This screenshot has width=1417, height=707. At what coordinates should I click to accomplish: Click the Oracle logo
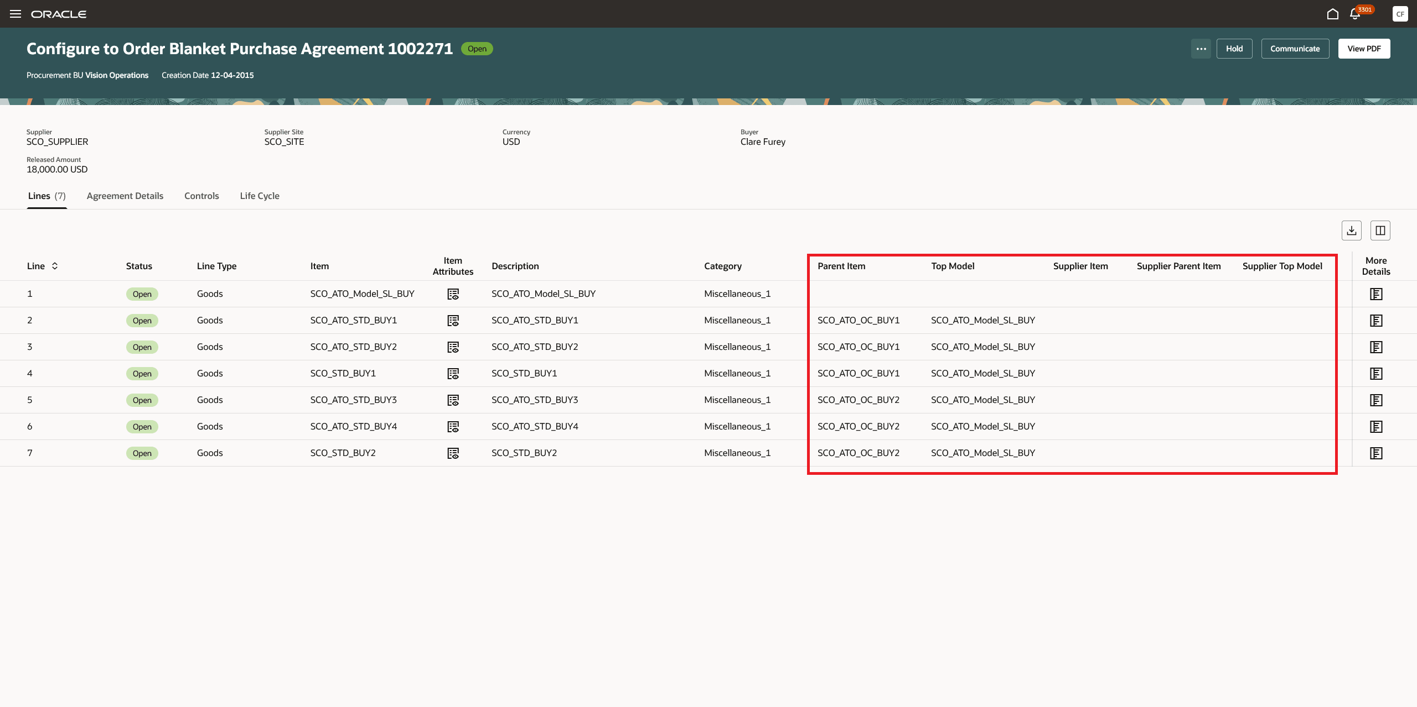tap(59, 14)
